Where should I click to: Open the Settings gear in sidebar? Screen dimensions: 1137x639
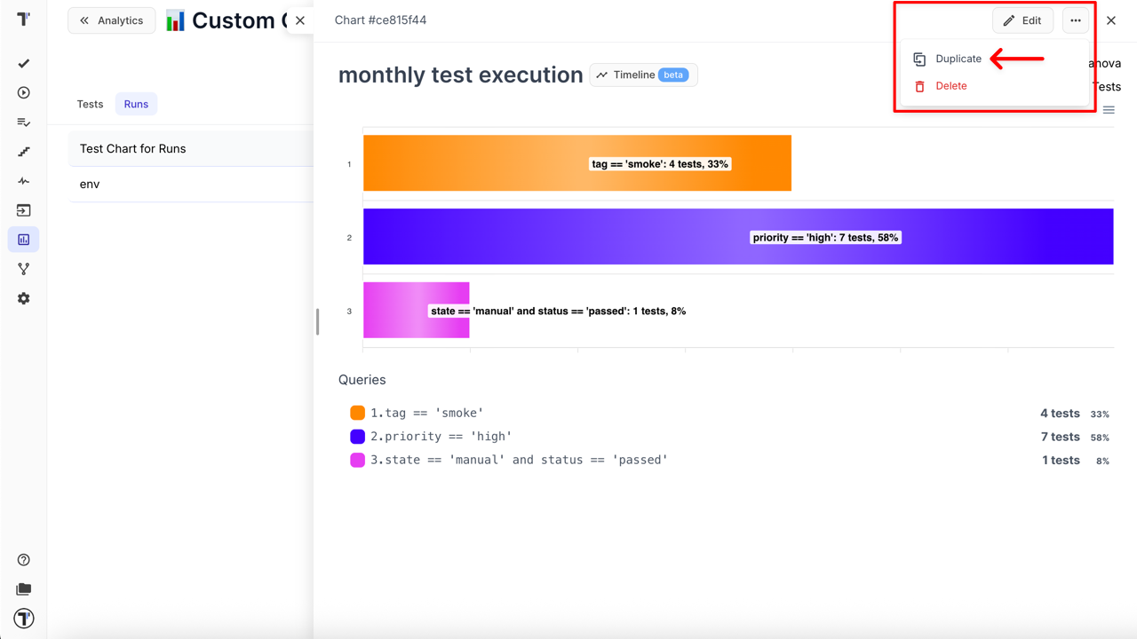coord(24,299)
